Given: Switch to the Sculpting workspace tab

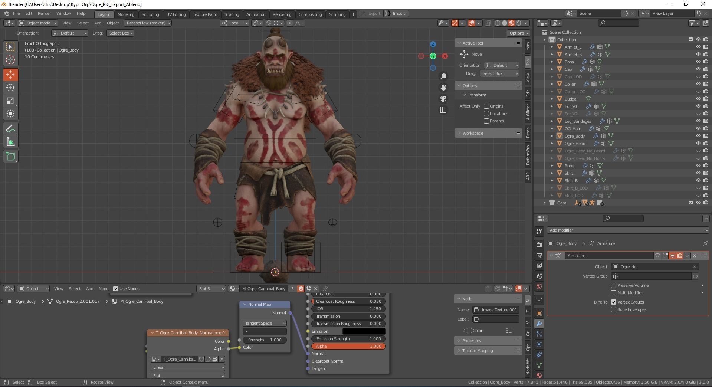Looking at the screenshot, I should tap(150, 14).
